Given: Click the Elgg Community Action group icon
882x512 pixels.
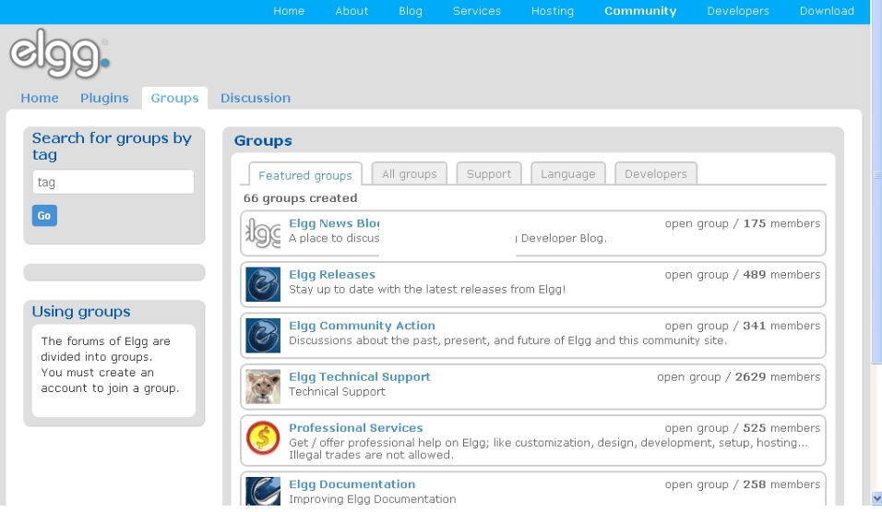Looking at the screenshot, I should click(263, 335).
